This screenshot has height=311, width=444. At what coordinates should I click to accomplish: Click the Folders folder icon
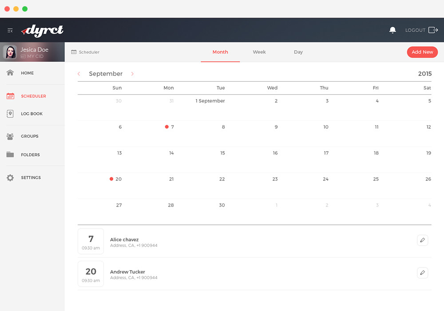10,154
